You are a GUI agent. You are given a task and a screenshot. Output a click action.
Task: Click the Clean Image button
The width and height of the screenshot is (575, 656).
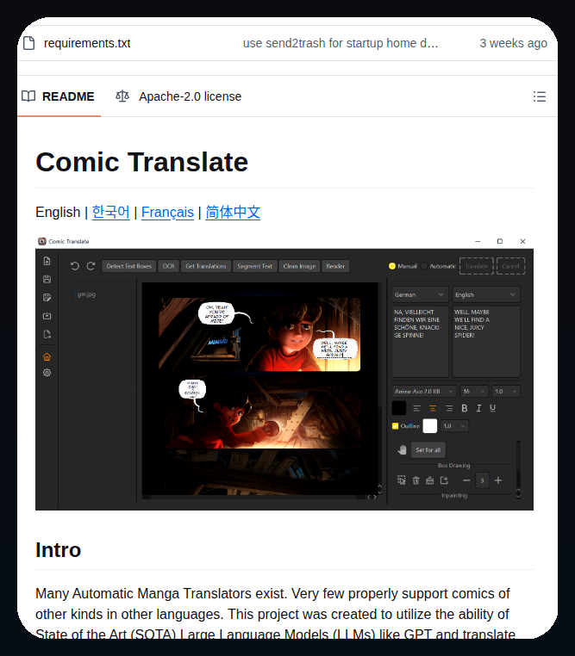coord(299,266)
